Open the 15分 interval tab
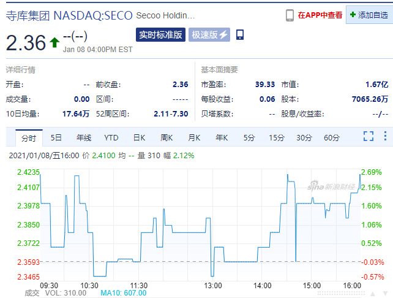The width and height of the screenshot is (393, 298). pyautogui.click(x=277, y=138)
